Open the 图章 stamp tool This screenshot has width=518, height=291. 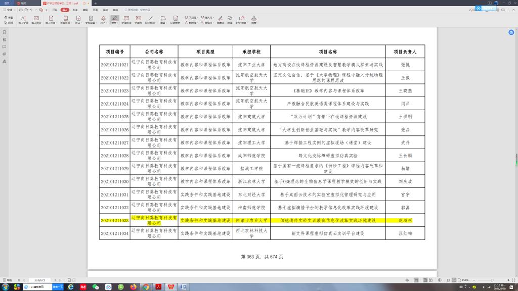point(254,20)
